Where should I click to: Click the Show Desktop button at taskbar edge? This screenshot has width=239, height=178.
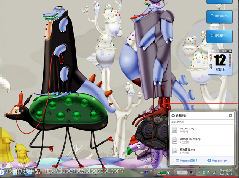[x=236, y=172]
